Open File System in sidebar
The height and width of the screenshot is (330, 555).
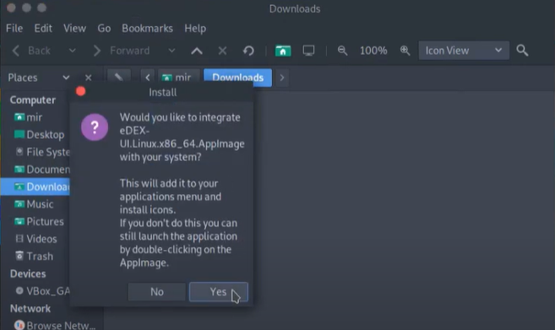[35, 152]
